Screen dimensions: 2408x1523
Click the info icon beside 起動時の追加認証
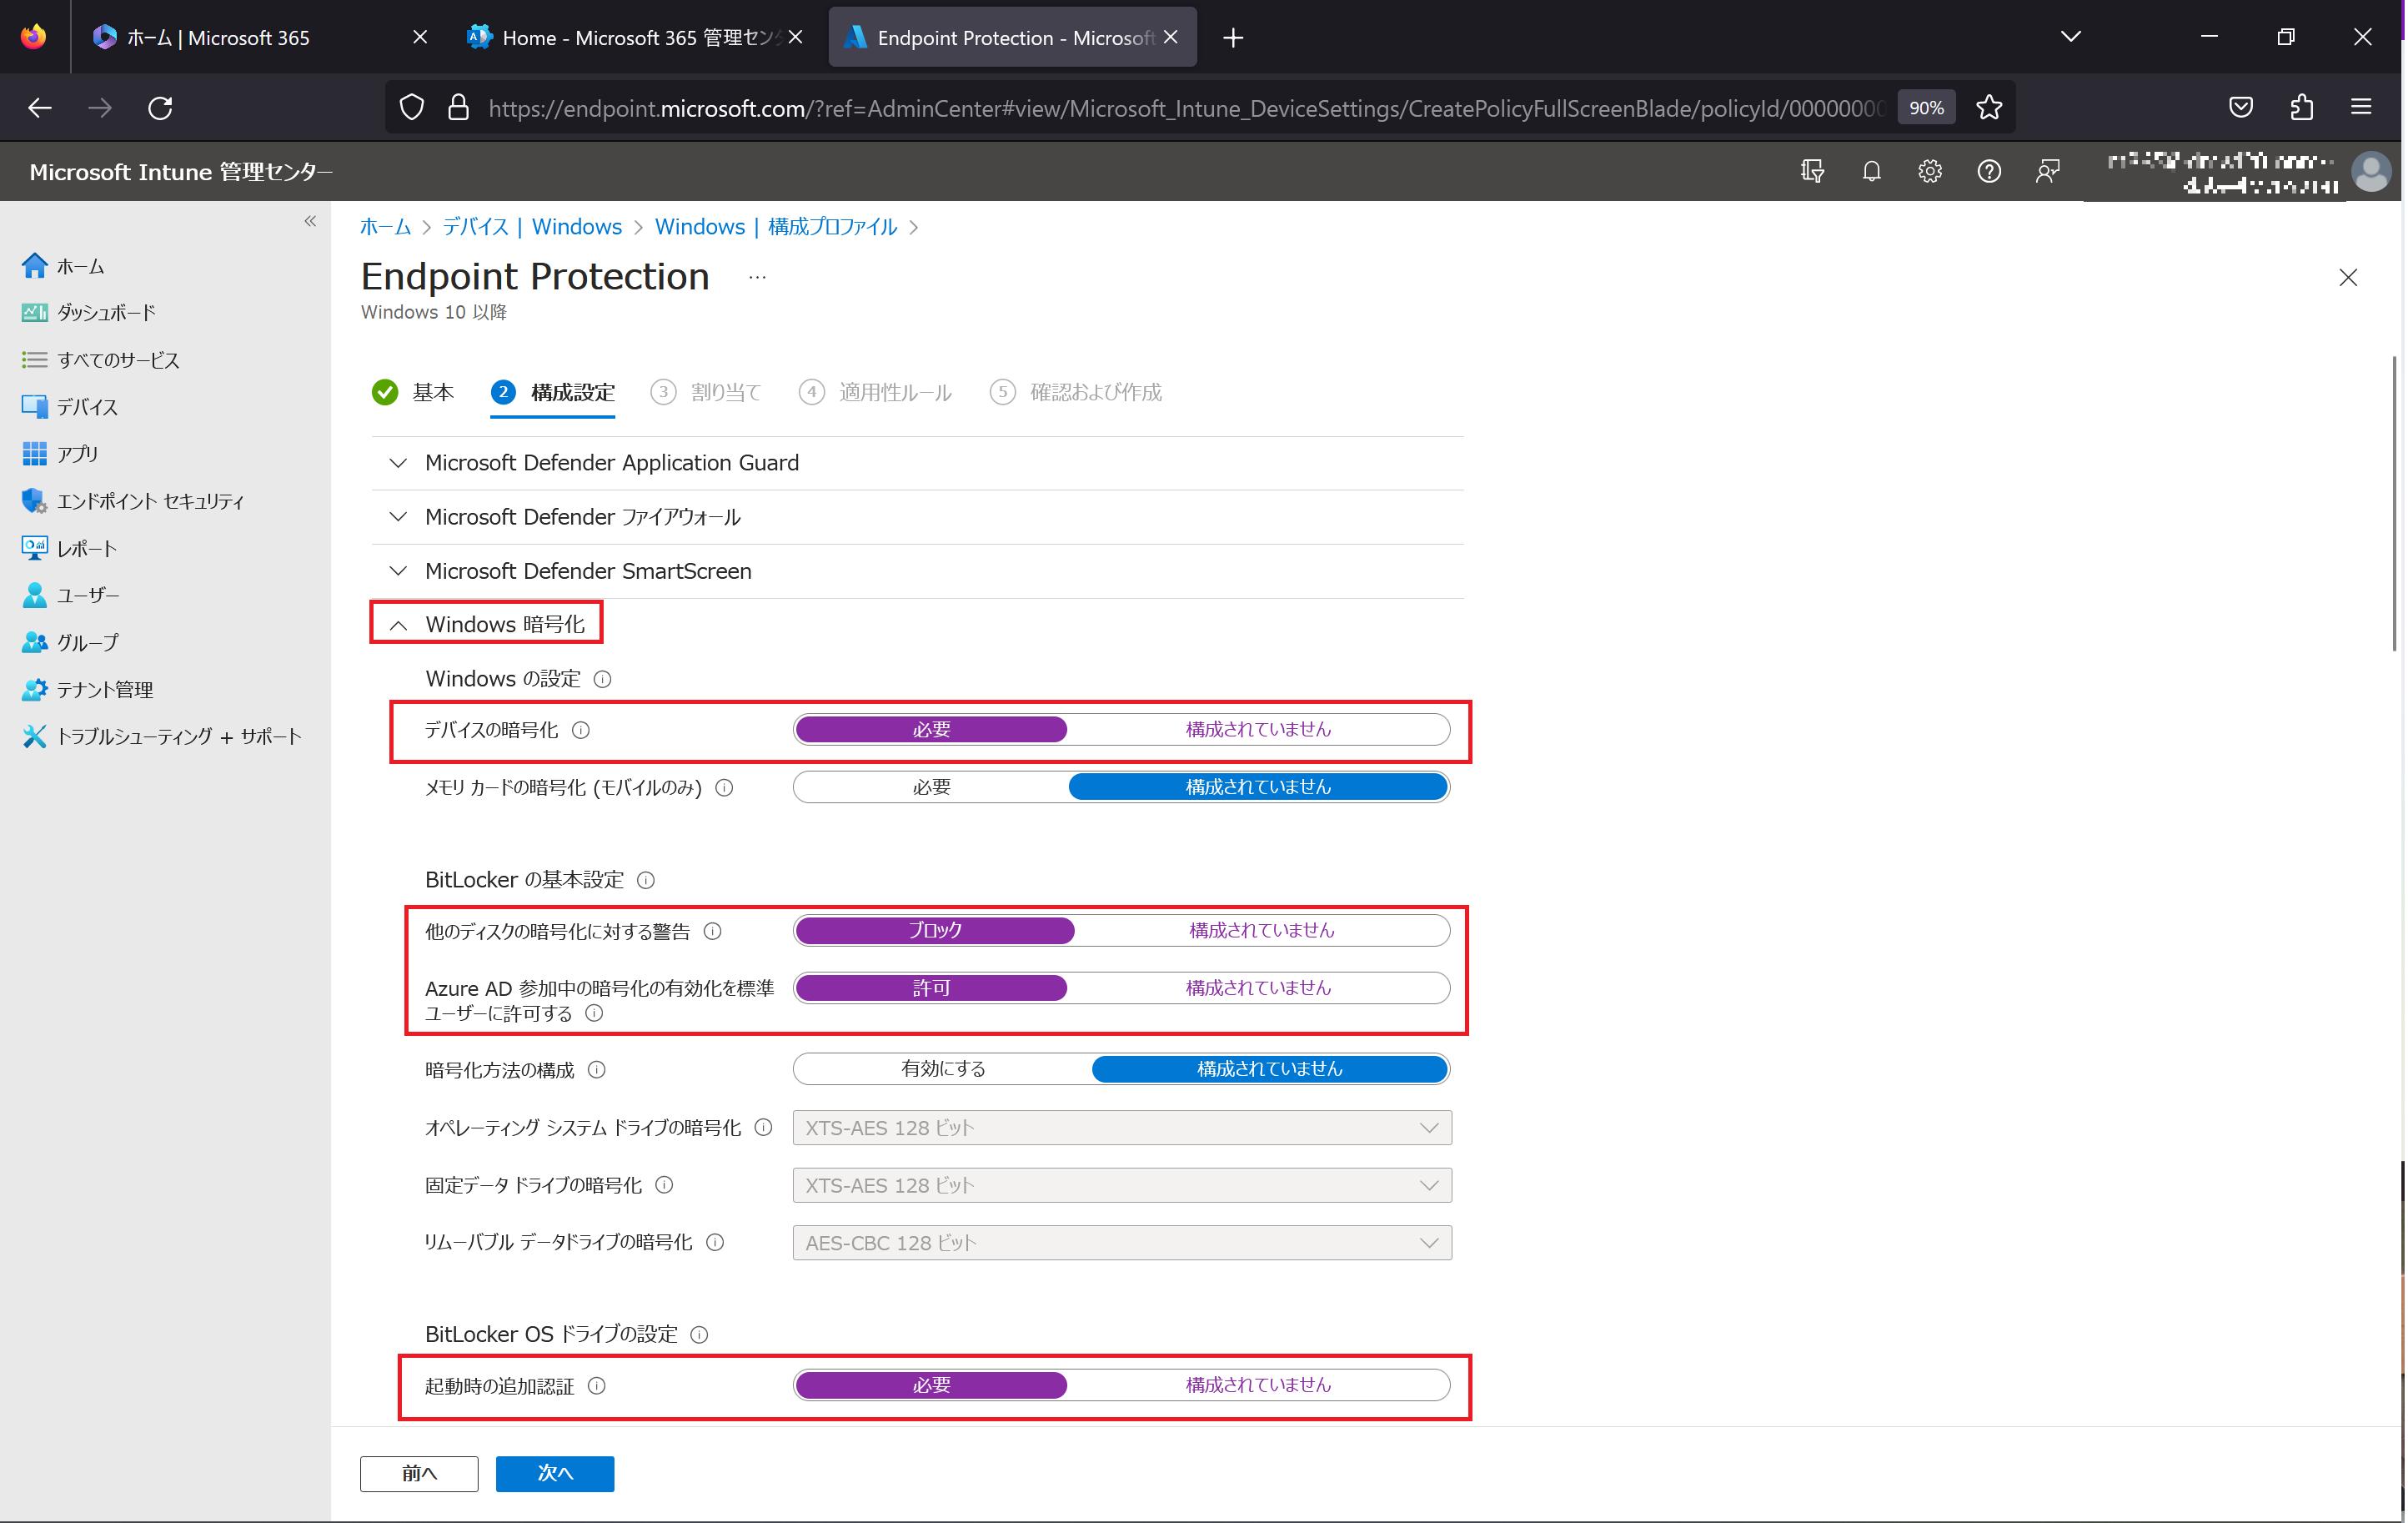[x=597, y=1386]
